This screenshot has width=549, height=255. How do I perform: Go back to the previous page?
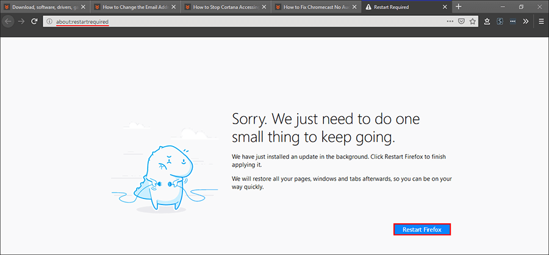click(x=8, y=22)
